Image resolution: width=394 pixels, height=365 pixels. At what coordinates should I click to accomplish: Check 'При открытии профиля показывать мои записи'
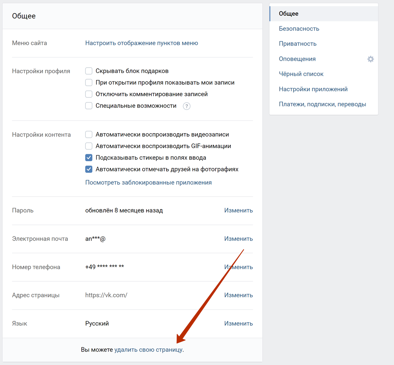point(89,82)
